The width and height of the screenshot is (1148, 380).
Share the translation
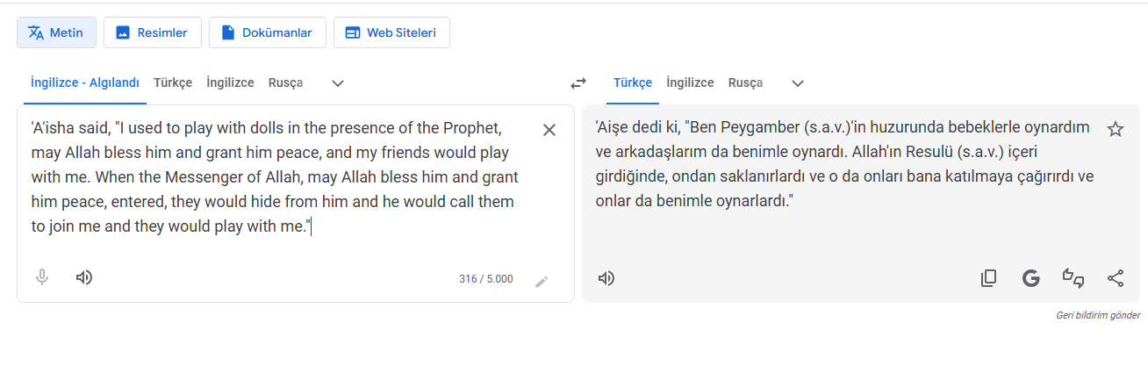point(1116,279)
